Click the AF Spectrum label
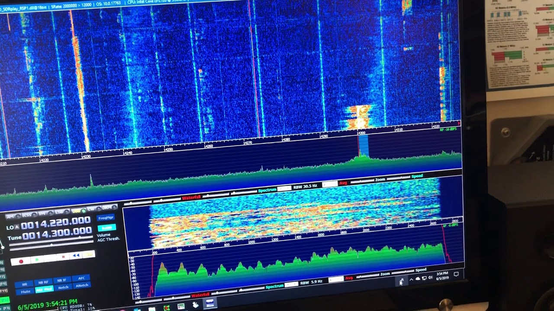The height and width of the screenshot is (311, 554). coord(275,286)
